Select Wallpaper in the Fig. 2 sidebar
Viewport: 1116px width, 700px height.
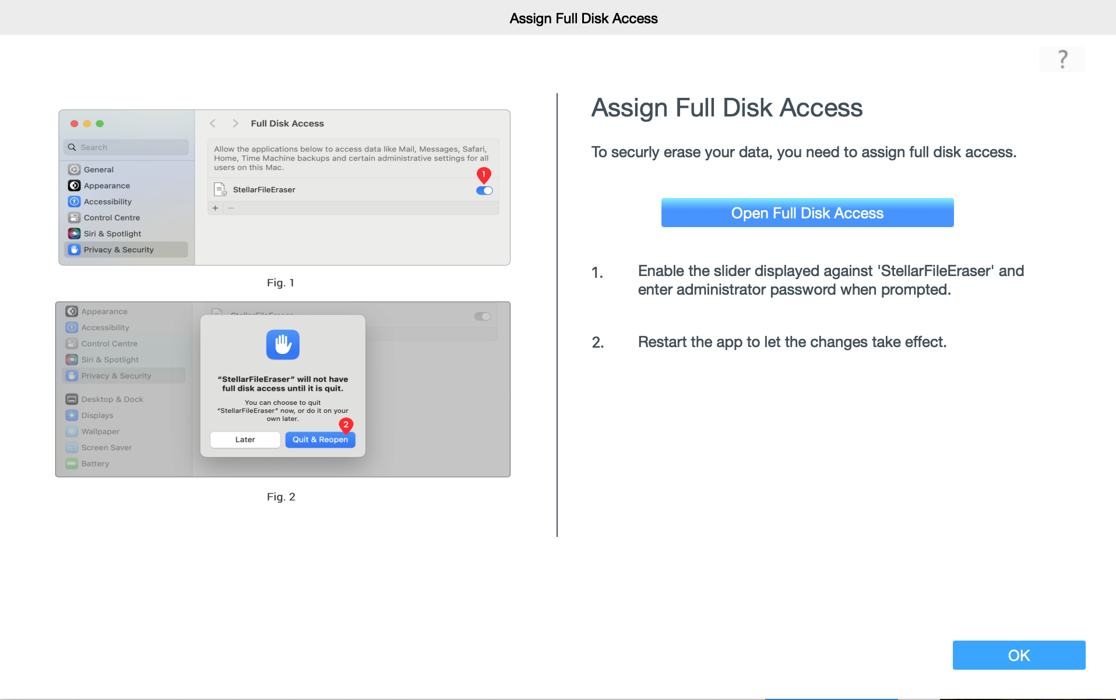click(x=124, y=432)
